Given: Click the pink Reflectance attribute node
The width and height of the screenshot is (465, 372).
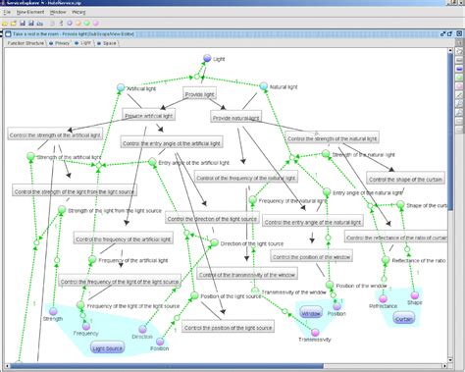Looking at the screenshot, I should click(x=383, y=298).
